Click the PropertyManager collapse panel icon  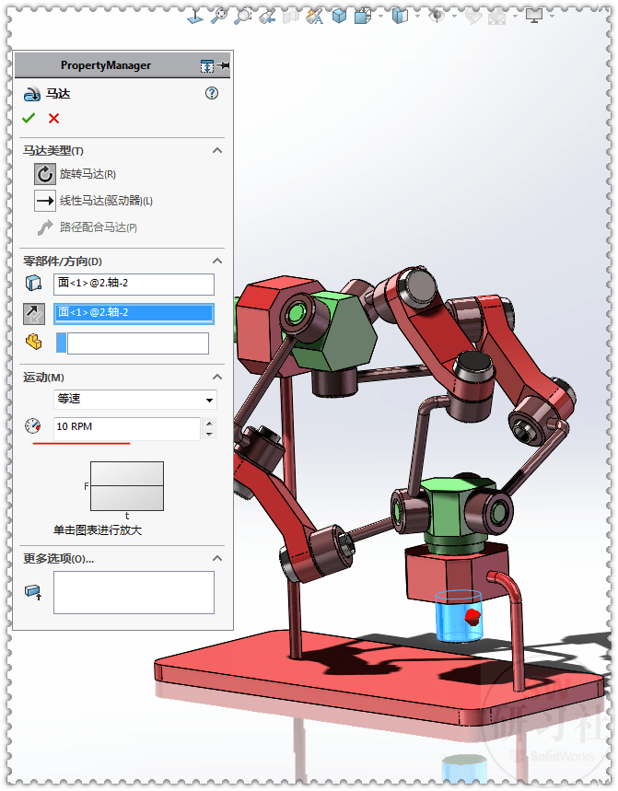click(207, 66)
